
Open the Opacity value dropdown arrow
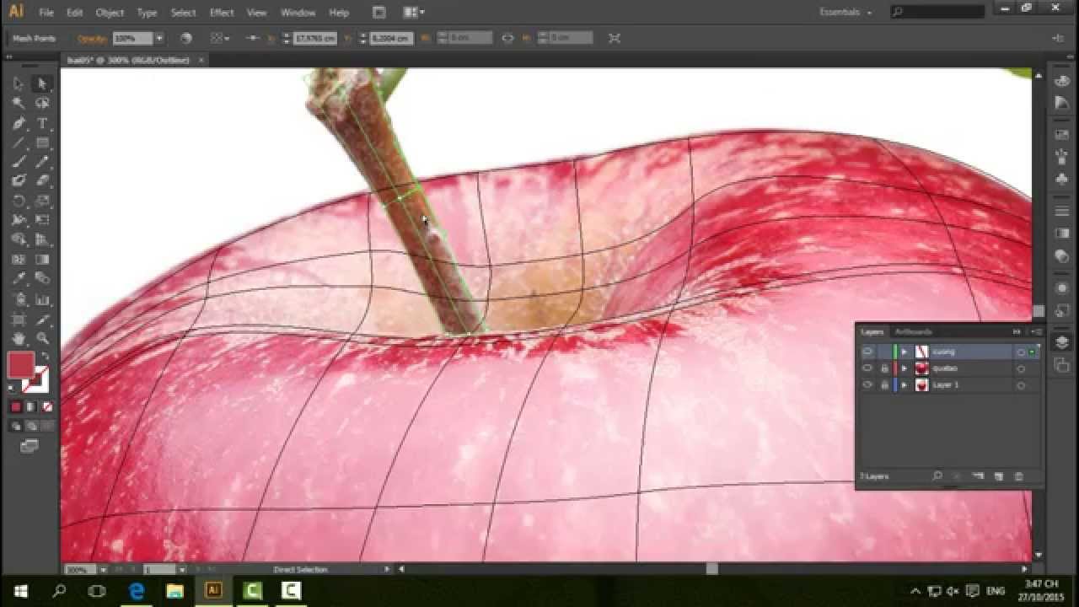pyautogui.click(x=159, y=38)
